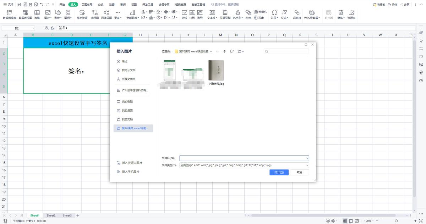Expand the file type (文件类型) dropdown
Image resolution: width=426 pixels, height=224 pixels.
[307, 165]
